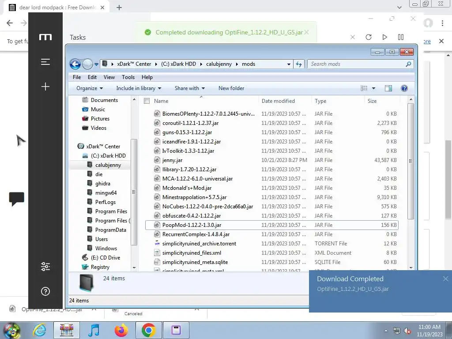Open the Music library
The image size is (452, 339).
98,109
